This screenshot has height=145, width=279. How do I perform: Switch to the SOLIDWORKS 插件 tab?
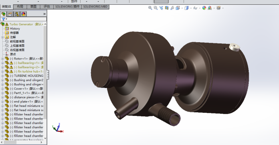pyautogui.click(x=67, y=6)
